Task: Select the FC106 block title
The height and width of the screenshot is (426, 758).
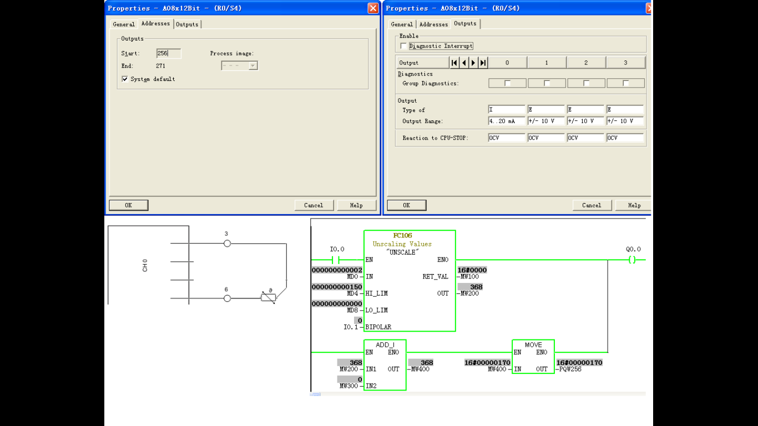Action: 402,236
